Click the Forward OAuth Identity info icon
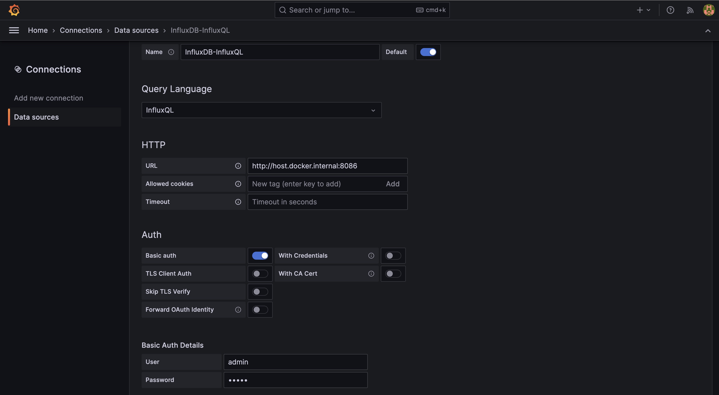This screenshot has height=395, width=719. pos(238,310)
